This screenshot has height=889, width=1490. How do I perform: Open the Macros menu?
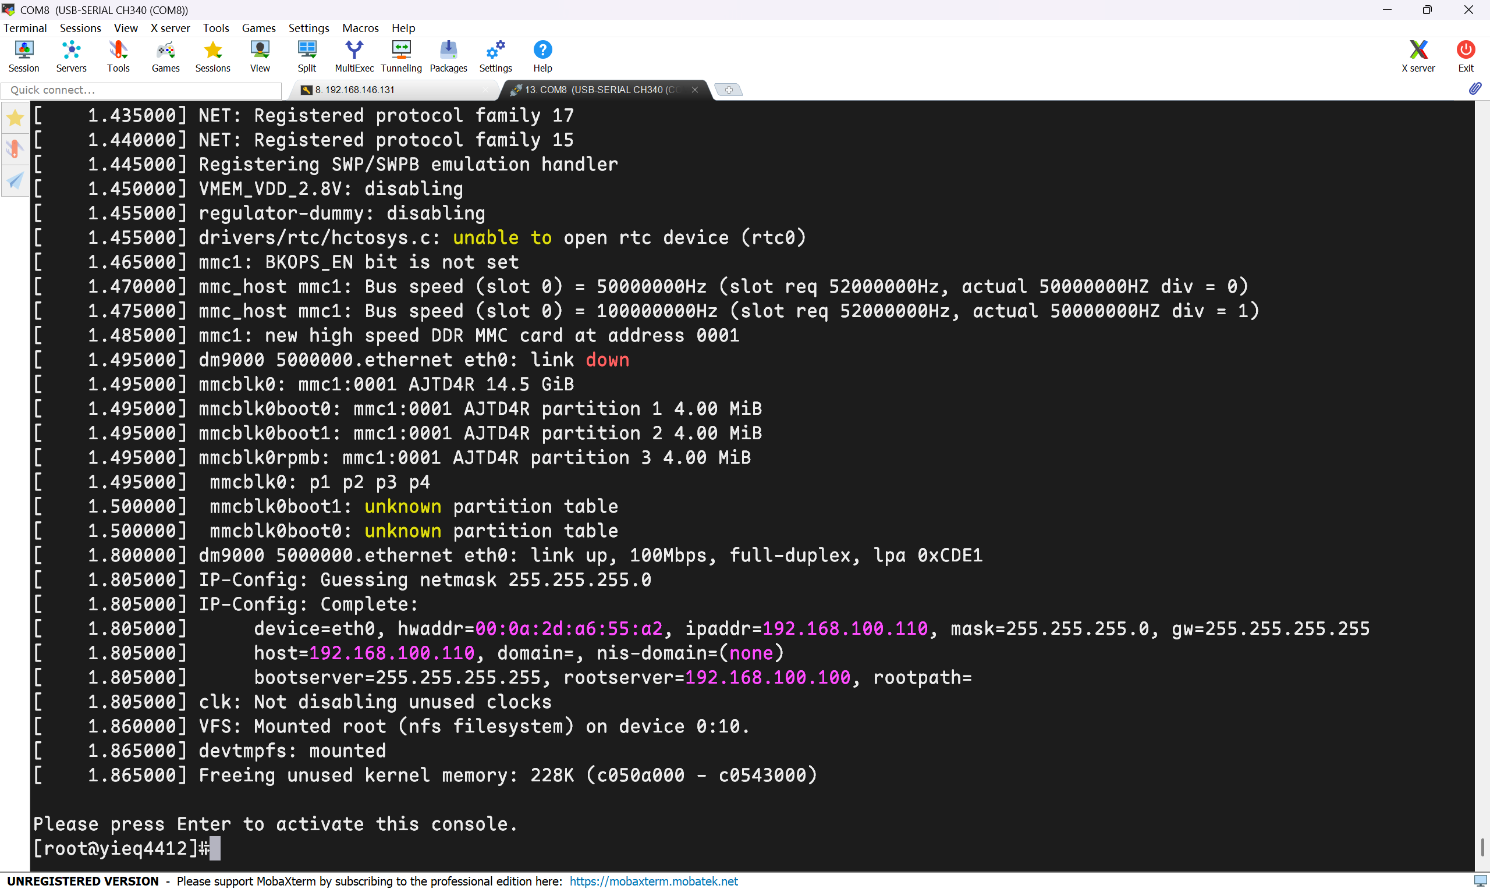pyautogui.click(x=360, y=28)
